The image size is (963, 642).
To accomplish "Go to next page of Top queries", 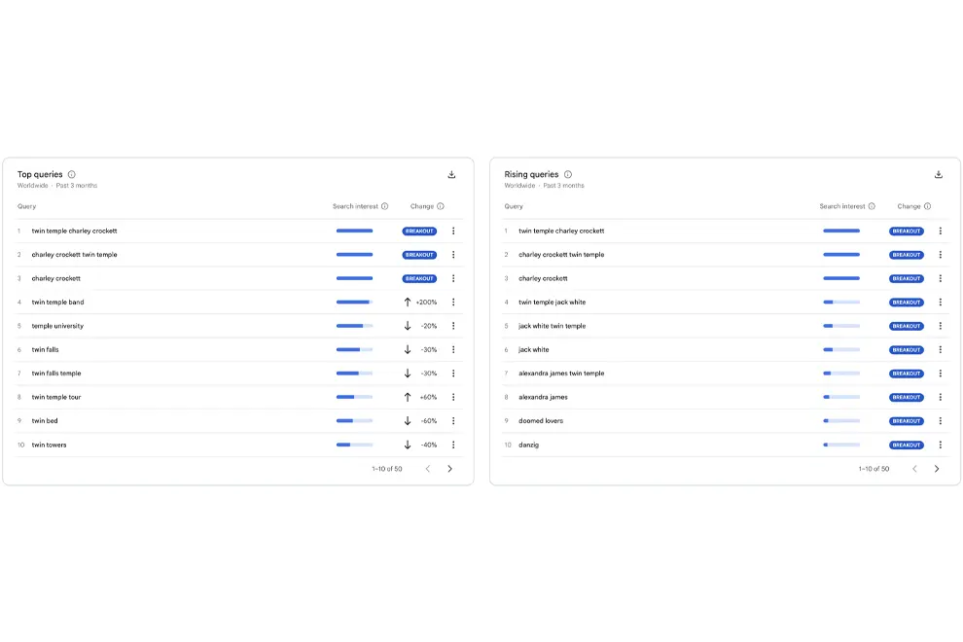I will click(449, 469).
